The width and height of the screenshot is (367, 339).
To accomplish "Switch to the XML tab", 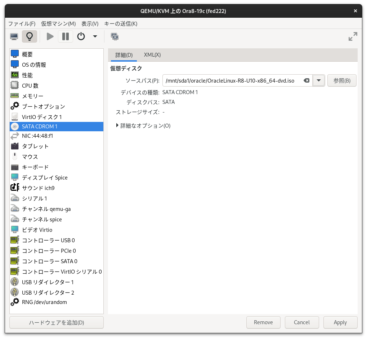I will (152, 55).
